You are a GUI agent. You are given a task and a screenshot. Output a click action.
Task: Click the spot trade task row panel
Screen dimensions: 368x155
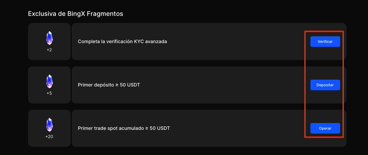pos(233,128)
